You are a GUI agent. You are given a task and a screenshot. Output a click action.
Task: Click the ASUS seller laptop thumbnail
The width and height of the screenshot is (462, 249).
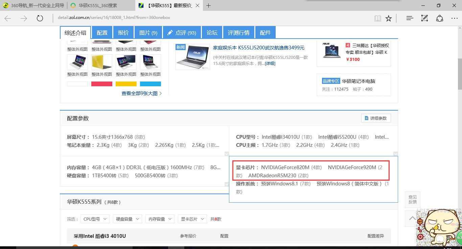tap(331, 51)
